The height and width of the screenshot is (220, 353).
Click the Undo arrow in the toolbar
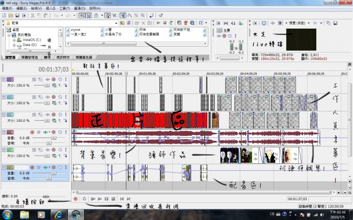tap(56, 15)
